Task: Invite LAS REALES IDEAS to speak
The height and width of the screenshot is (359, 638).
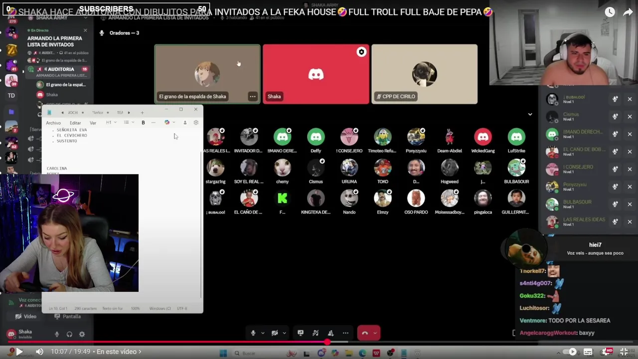Action: pos(615,221)
